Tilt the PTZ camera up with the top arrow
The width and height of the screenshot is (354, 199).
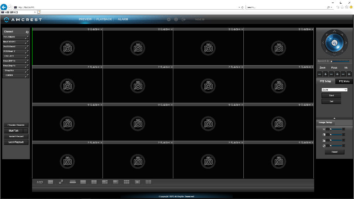[334, 31]
